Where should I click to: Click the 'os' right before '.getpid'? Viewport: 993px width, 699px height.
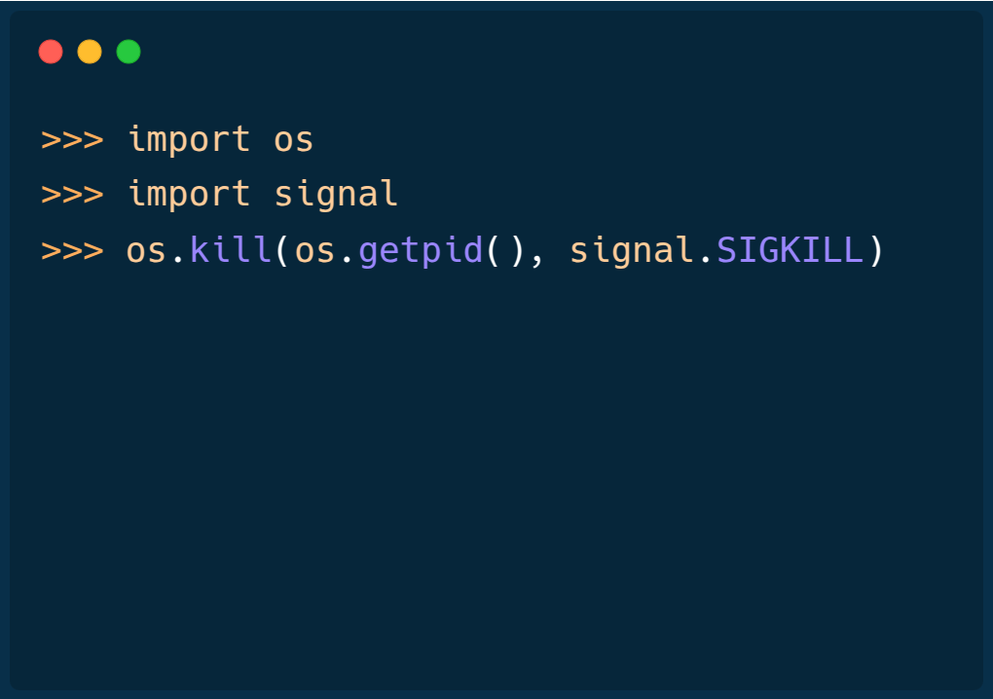[x=315, y=251]
